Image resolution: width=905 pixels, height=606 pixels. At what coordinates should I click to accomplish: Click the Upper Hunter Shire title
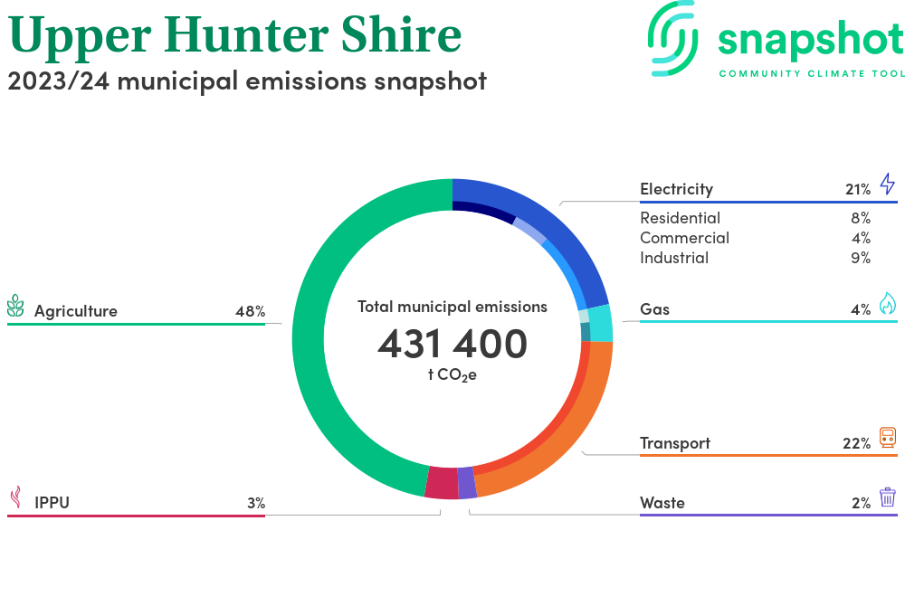[x=235, y=34]
